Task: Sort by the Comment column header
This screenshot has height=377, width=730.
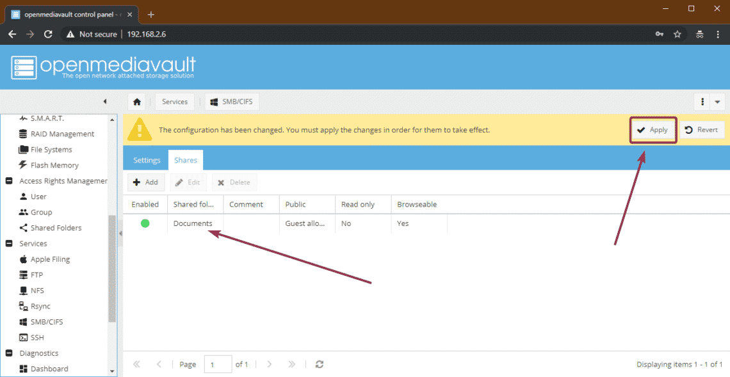Action: click(252, 204)
